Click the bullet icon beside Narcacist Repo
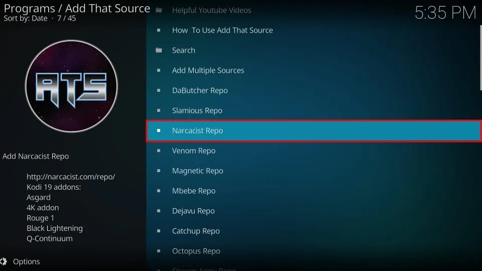This screenshot has width=482, height=271. (x=159, y=130)
